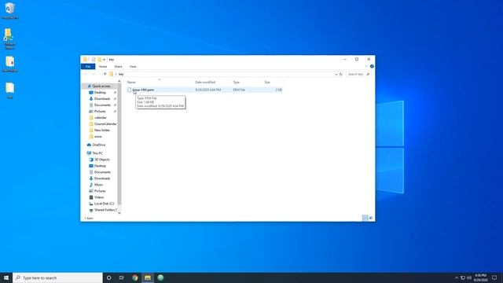Open pinned Desktop under Quick access
This screenshot has width=503, height=283.
pos(100,93)
